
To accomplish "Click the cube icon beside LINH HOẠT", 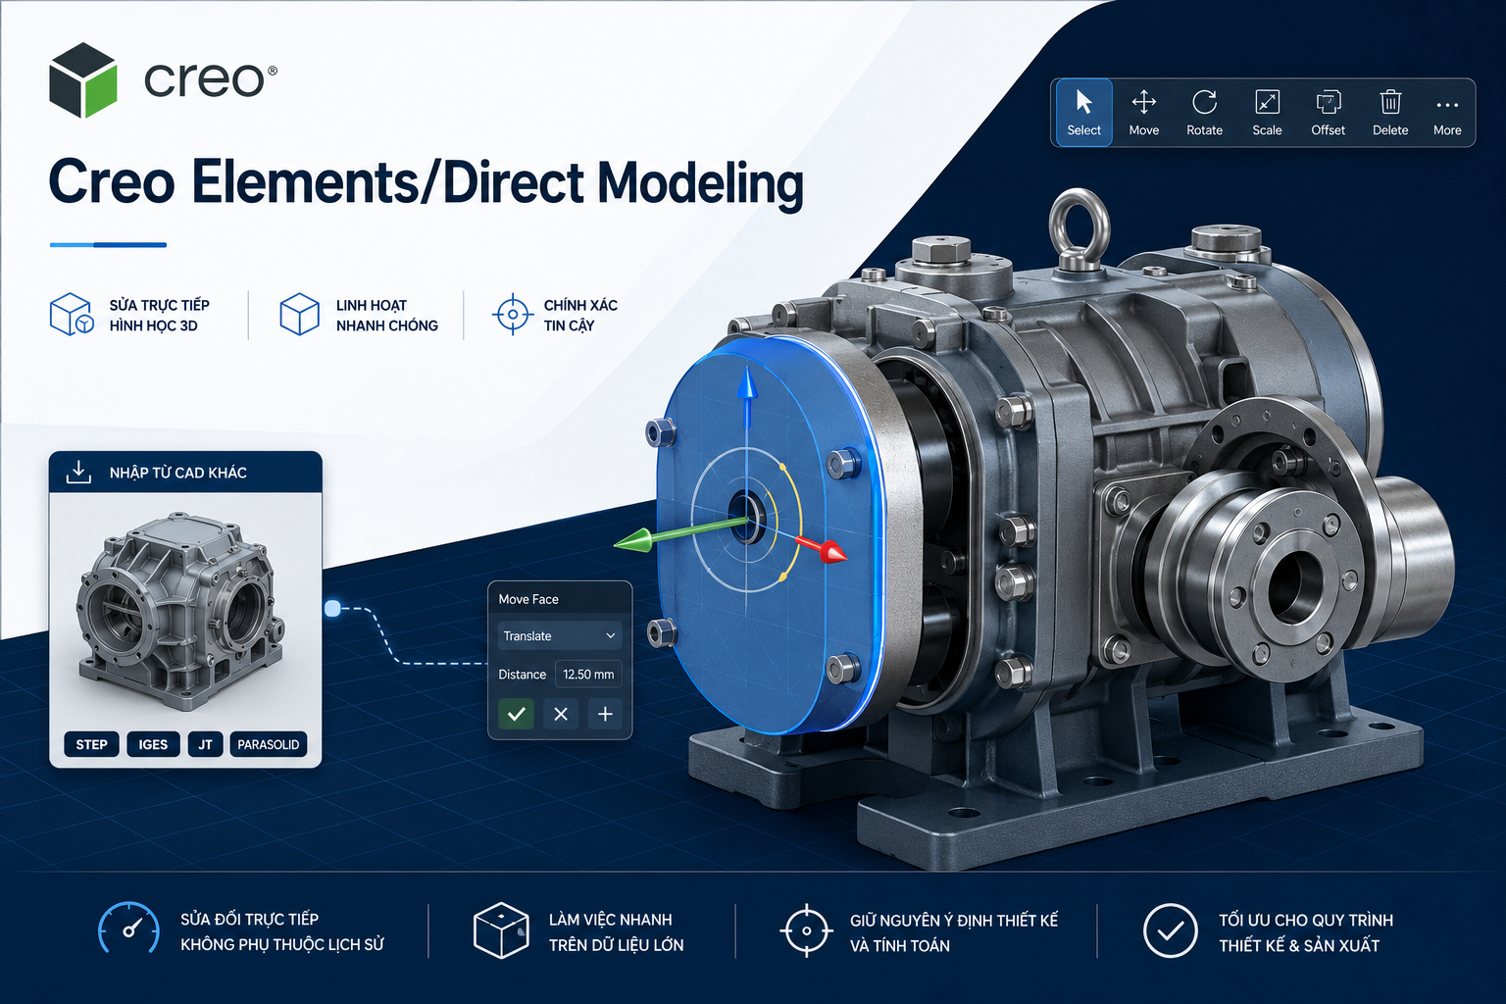I will [x=299, y=315].
